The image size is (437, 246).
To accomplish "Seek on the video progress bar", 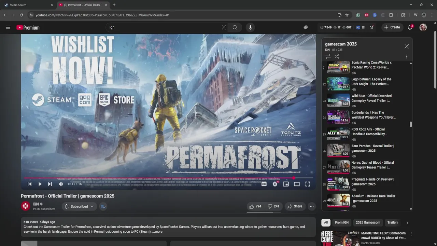I will (x=168, y=178).
